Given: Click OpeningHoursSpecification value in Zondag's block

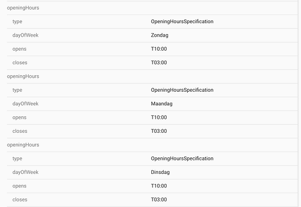Looking at the screenshot, I should click(182, 22).
